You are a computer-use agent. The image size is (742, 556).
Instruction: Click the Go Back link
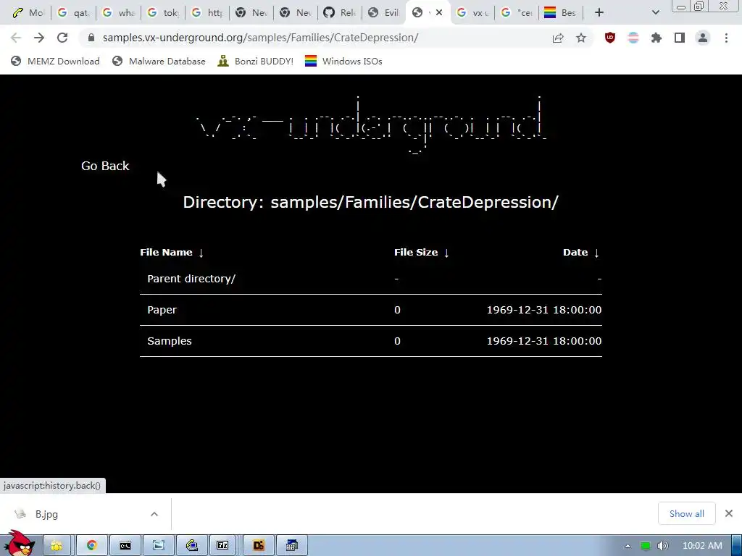[105, 166]
